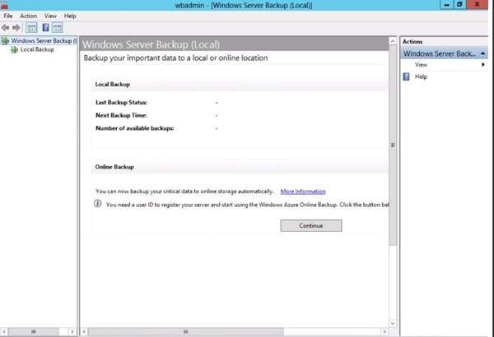Viewport: 494px width, 337px height.
Task: Click the tree pane horizontal scrollbar thumb
Action: coord(34,331)
